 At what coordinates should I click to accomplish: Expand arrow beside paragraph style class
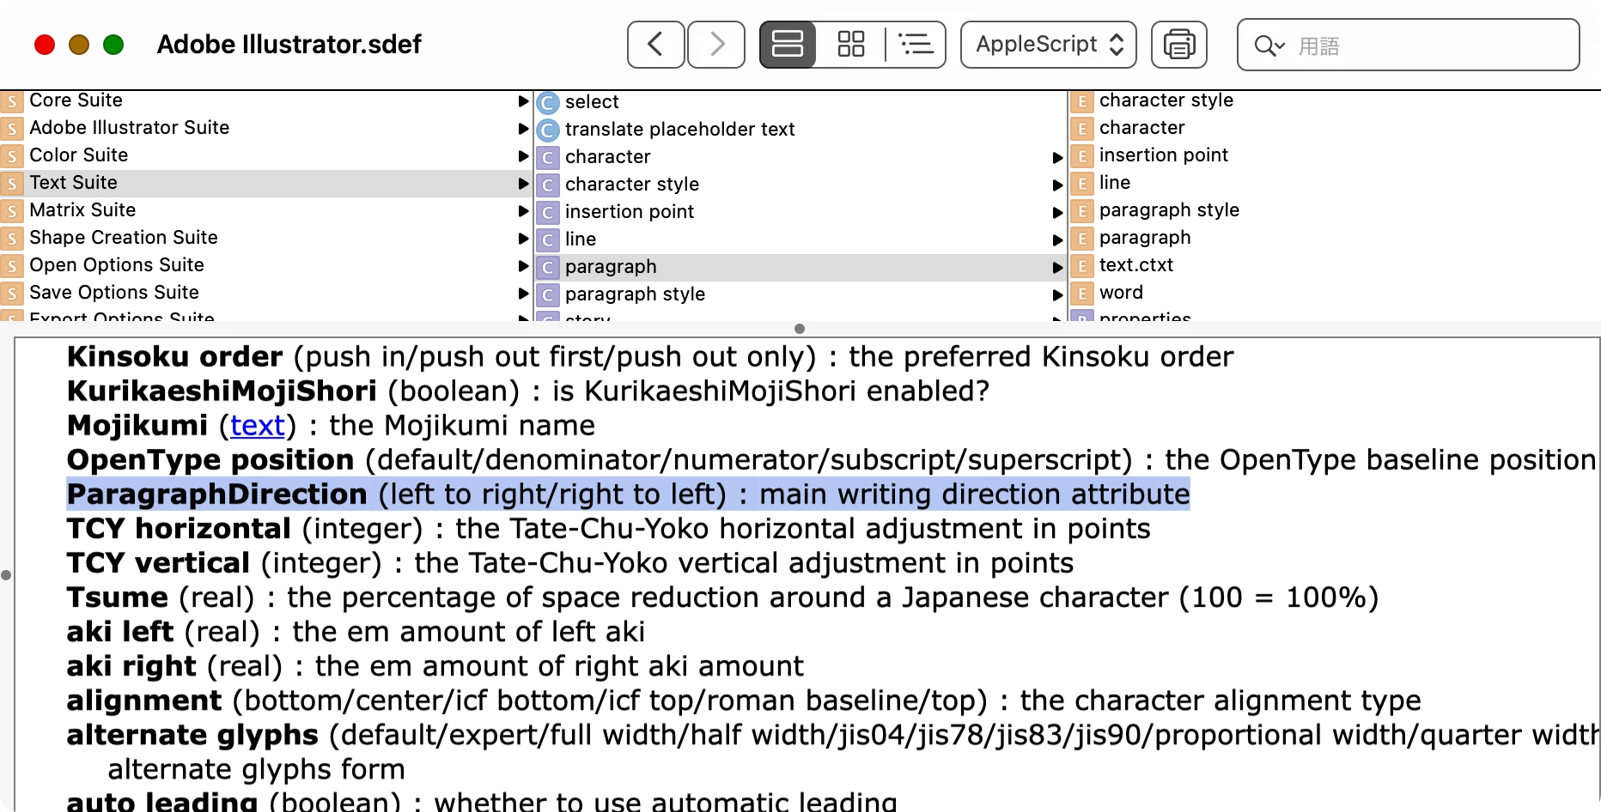click(x=1058, y=295)
